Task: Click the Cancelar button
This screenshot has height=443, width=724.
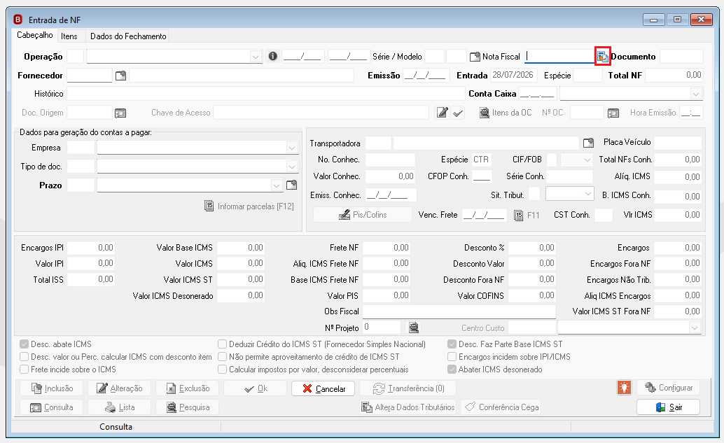Action: pos(323,388)
